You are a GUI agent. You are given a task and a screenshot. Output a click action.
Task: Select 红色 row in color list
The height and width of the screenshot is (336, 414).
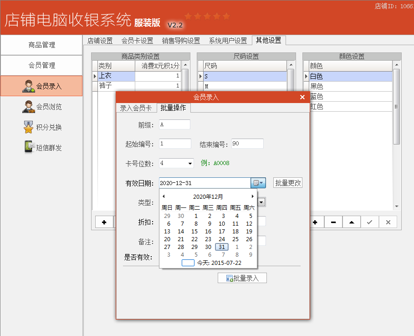(x=351, y=107)
